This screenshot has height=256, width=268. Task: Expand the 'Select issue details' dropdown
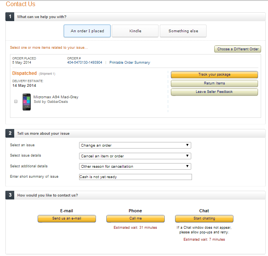click(135, 156)
